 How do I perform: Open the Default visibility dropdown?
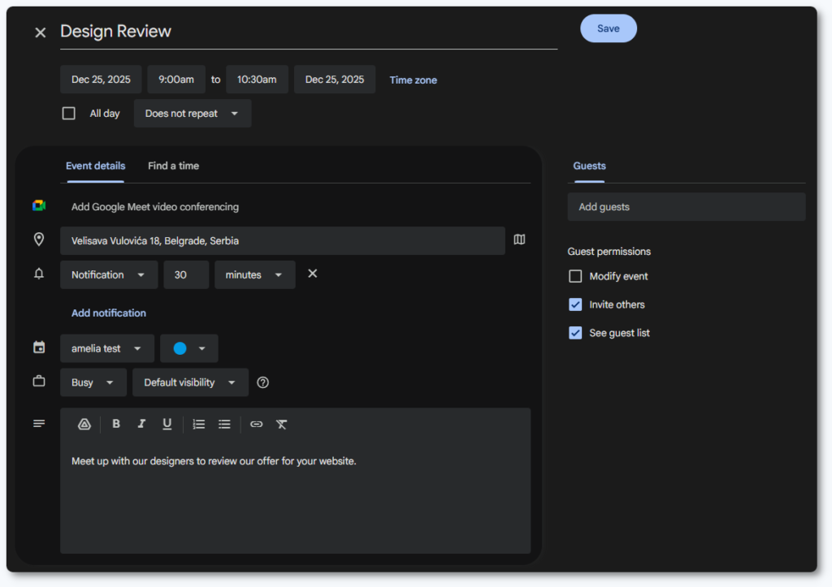[190, 382]
